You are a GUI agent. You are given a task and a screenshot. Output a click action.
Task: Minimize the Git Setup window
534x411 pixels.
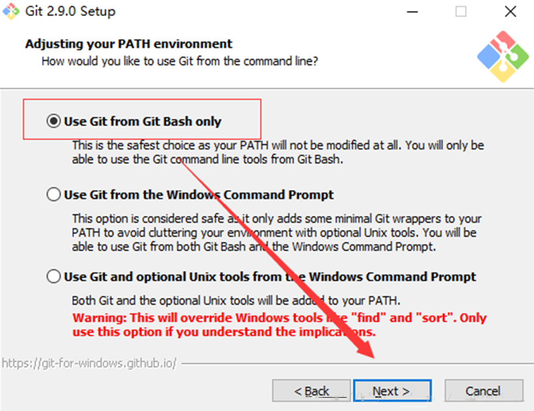pos(412,11)
